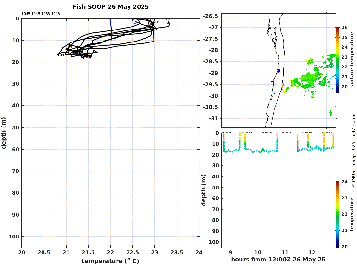This screenshot has height=266, width=357.
Task: Click the '© IMOS 15-Sep-2025 15:47 Hobart' credit text
Action: click(353, 150)
